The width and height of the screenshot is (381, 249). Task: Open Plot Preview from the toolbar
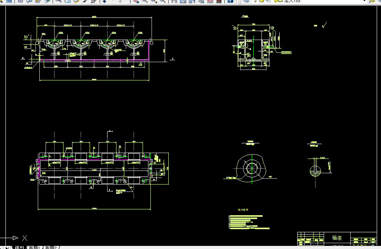[29, 1]
